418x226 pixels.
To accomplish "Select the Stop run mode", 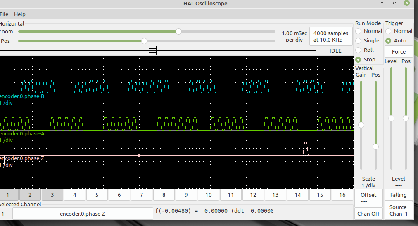I will (x=358, y=60).
